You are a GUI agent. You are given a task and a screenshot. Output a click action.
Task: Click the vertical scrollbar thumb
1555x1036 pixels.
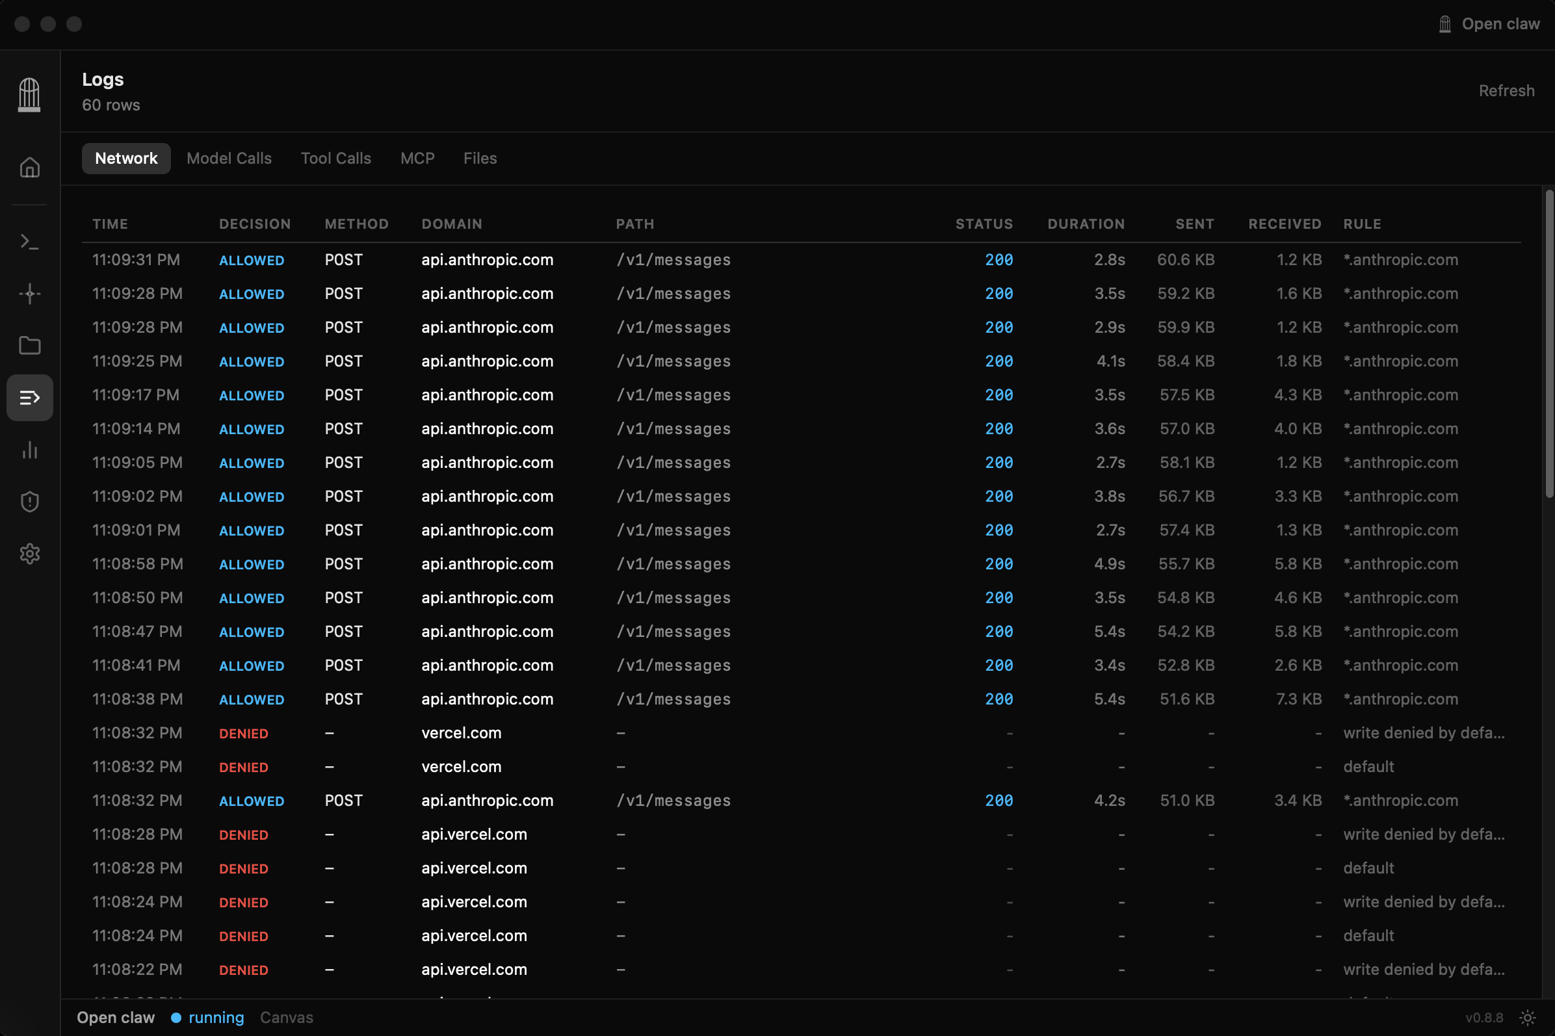coord(1548,344)
